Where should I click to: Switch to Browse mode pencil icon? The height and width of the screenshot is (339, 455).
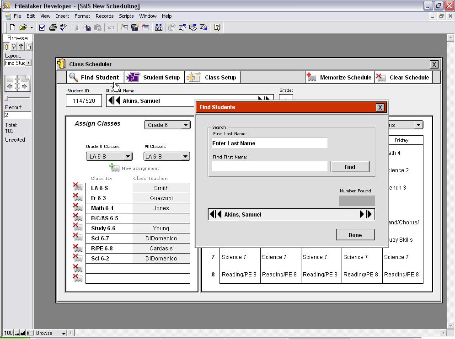click(x=7, y=47)
